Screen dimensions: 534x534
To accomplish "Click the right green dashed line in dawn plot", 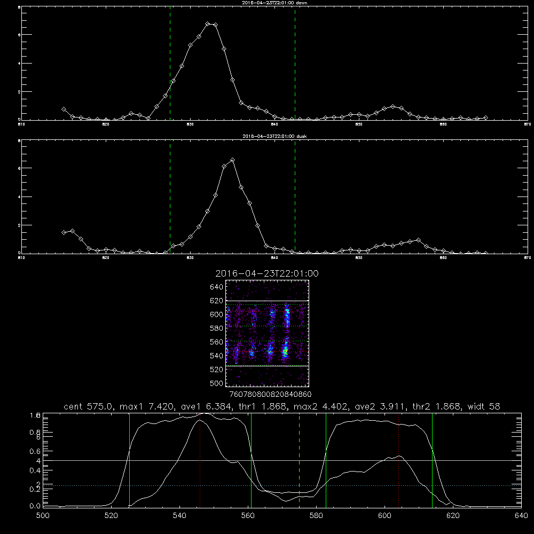I will (x=295, y=64).
